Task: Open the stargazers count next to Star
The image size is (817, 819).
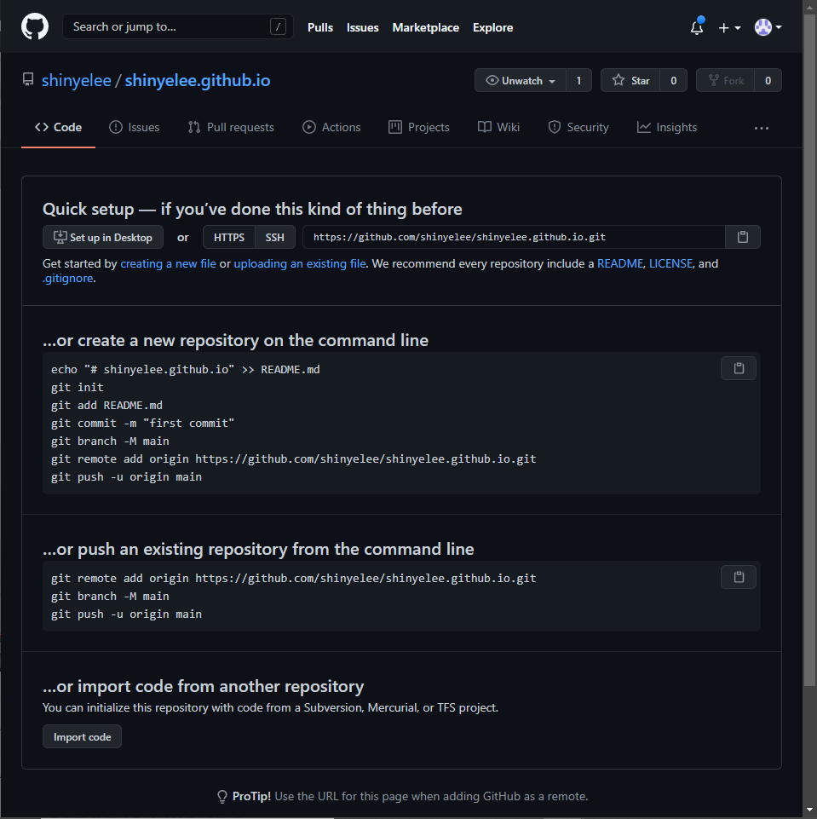Action: point(673,80)
